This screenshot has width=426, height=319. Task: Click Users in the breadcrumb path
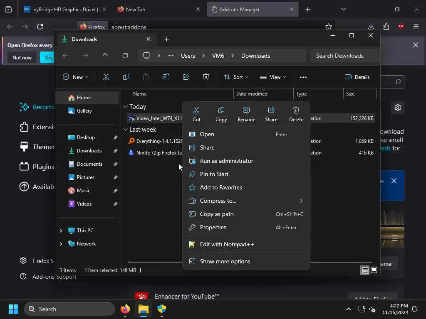pos(188,56)
